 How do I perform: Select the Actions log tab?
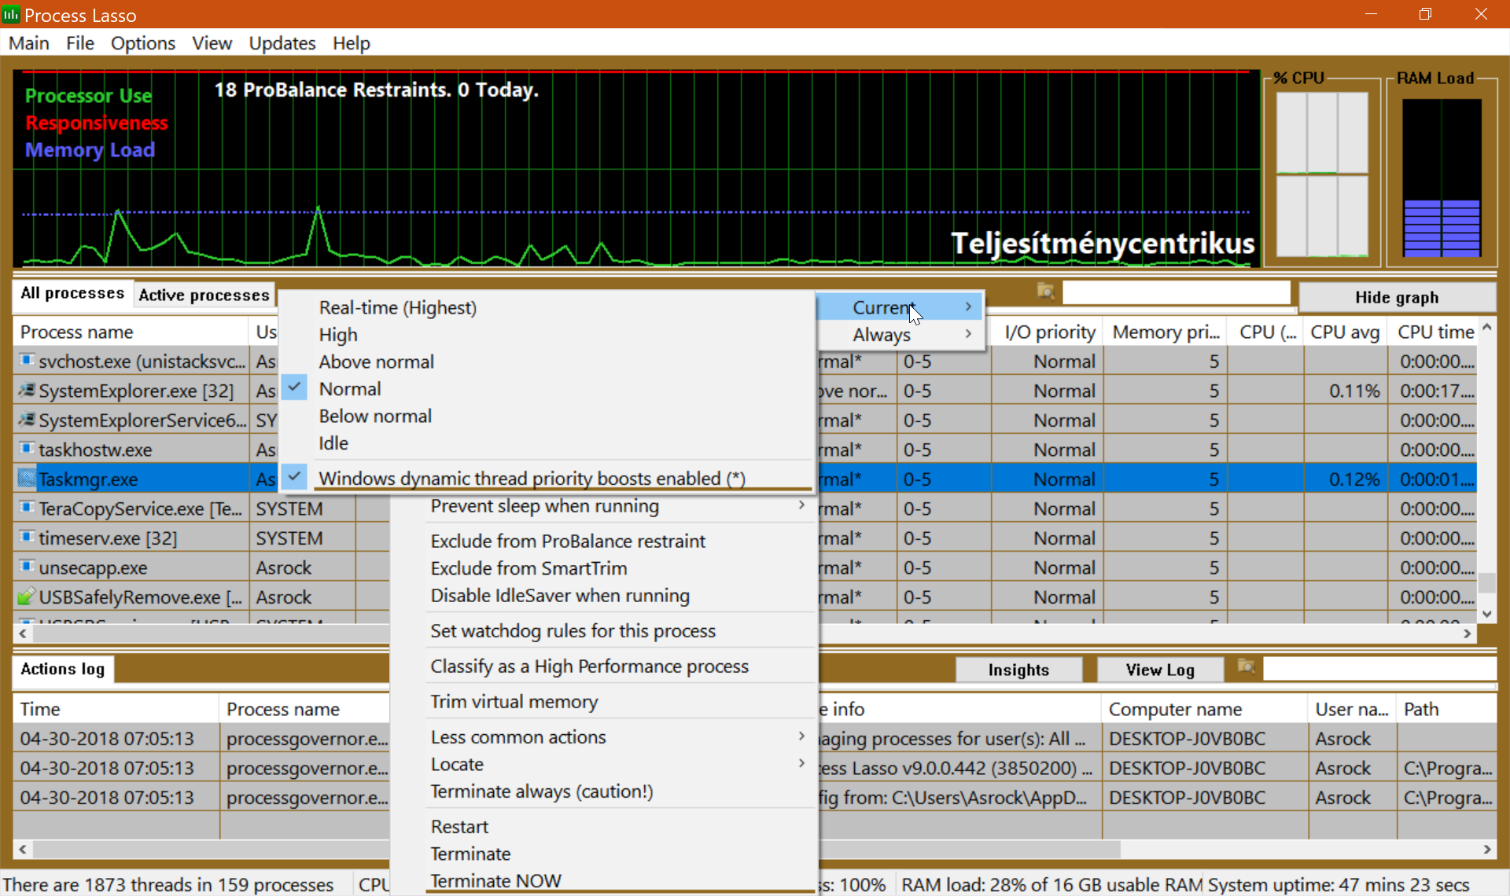(63, 669)
